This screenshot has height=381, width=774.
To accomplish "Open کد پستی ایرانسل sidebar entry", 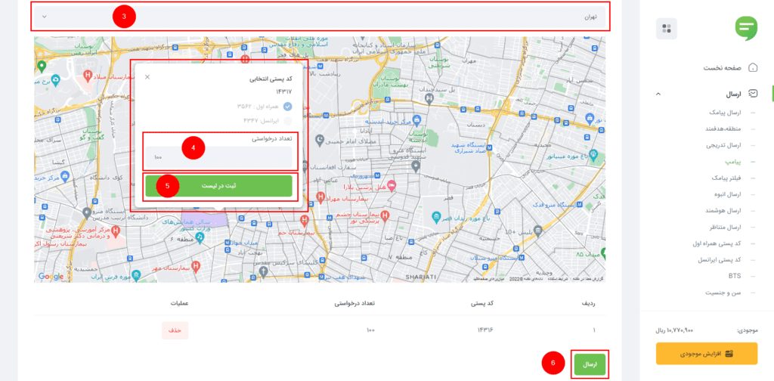I will pos(720,259).
